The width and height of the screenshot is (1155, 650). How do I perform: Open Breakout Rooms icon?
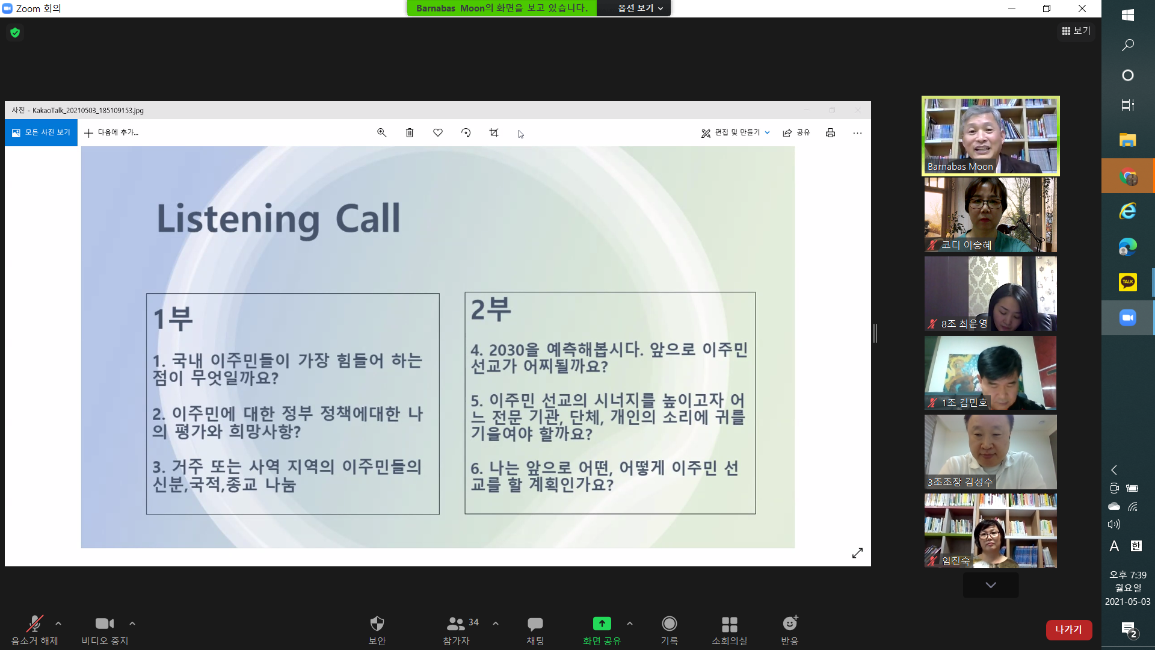[729, 624]
